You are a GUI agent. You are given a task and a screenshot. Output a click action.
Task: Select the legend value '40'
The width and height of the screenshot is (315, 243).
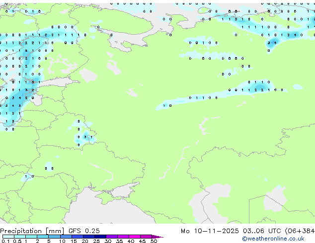tap(131, 241)
